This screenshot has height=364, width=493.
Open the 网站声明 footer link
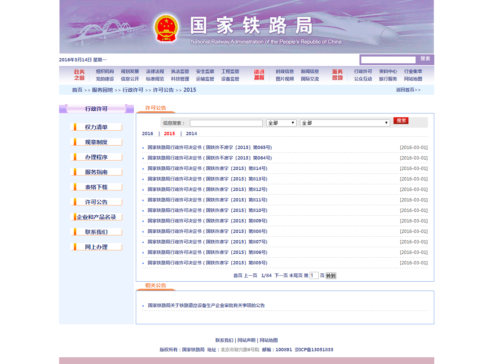coord(246,340)
